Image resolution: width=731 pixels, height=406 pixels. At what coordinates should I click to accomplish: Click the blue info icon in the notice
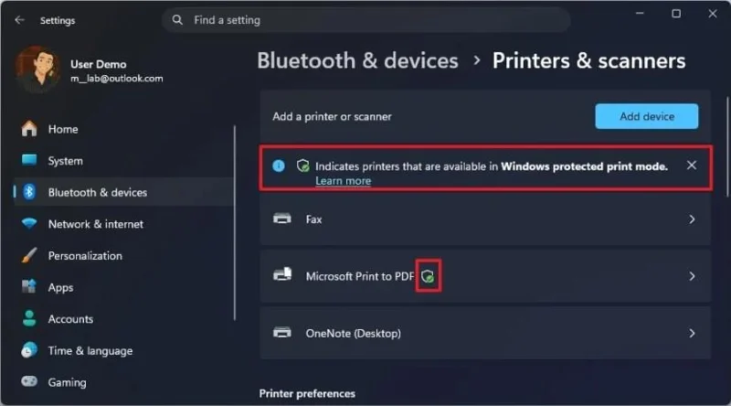pyautogui.click(x=279, y=166)
